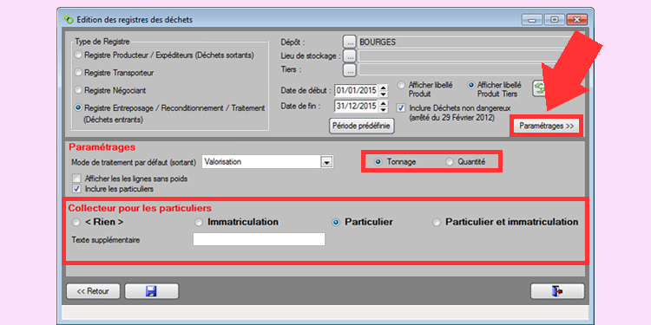Image resolution: width=651 pixels, height=325 pixels.
Task: Open Dépôt browse ellipsis button
Action: 350,42
